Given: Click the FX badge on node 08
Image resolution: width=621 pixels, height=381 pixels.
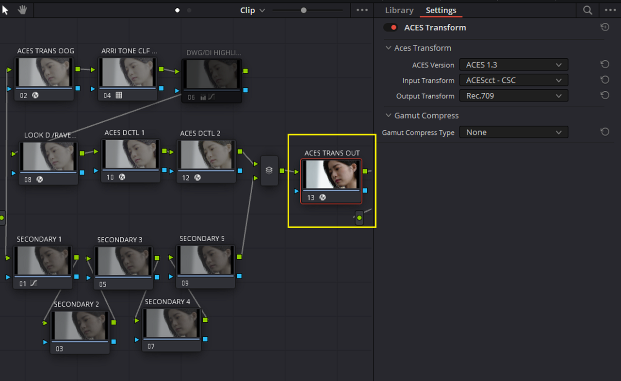Looking at the screenshot, I should [40, 180].
